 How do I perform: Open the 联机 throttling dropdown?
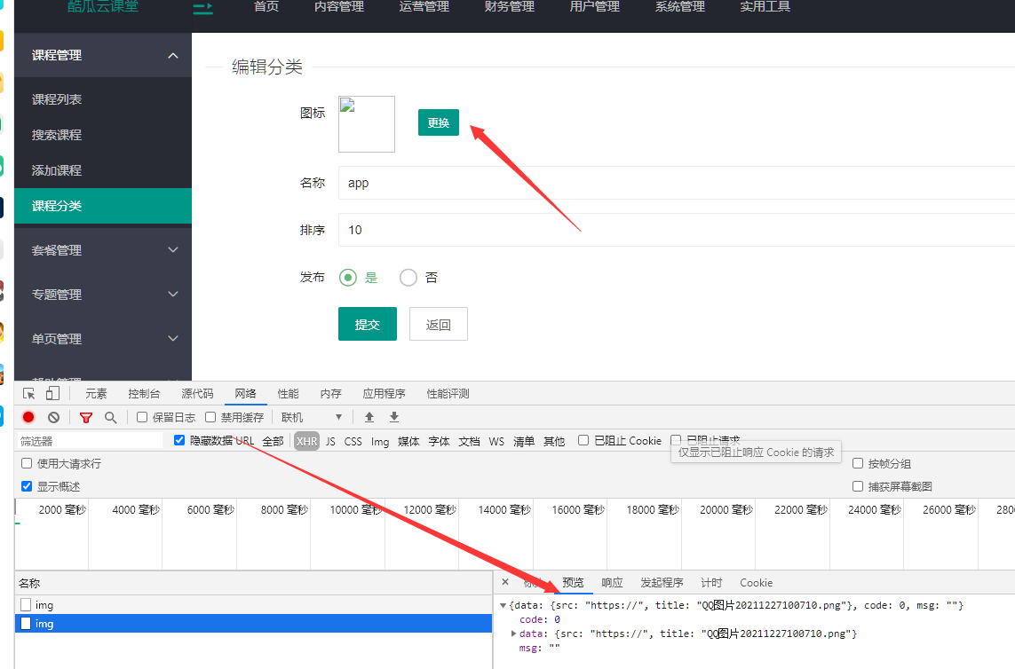point(312,417)
